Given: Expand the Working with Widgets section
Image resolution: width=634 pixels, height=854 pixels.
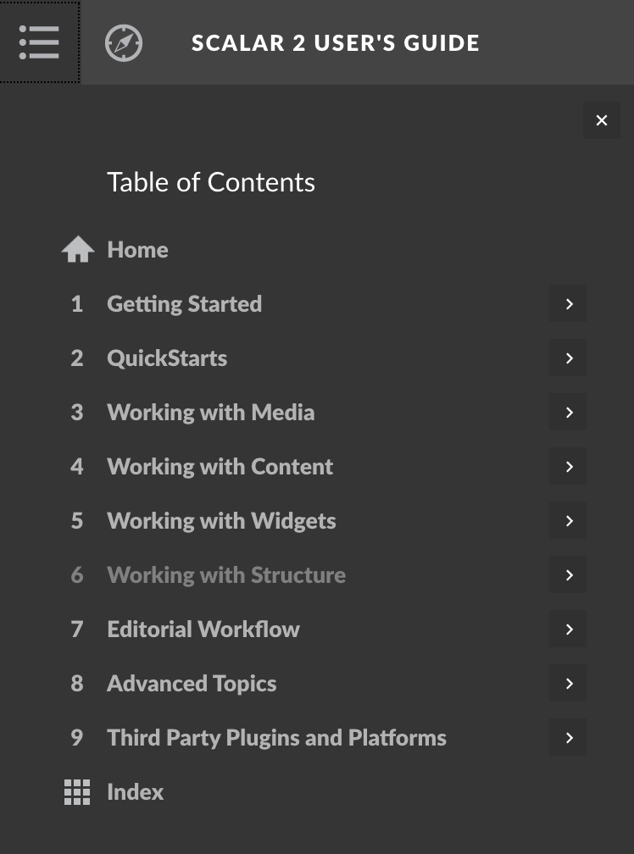Looking at the screenshot, I should pos(568,520).
